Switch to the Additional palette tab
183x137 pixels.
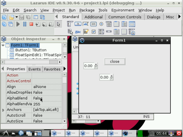[94, 17]
